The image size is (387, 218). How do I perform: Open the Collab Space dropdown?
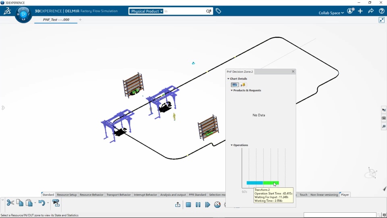(x=331, y=13)
